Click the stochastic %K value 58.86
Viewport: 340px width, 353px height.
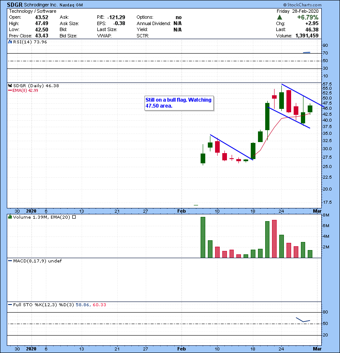coord(83,305)
